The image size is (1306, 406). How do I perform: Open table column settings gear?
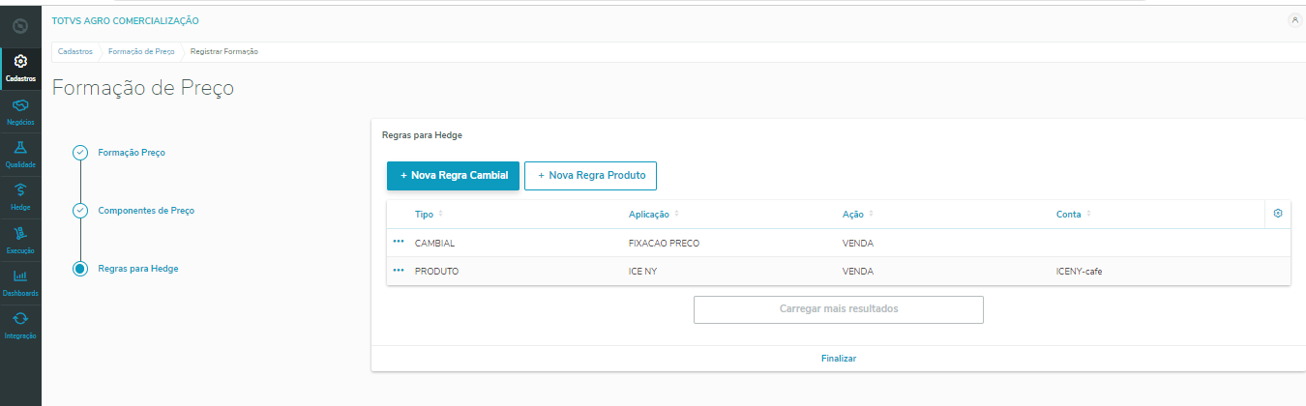click(x=1277, y=214)
